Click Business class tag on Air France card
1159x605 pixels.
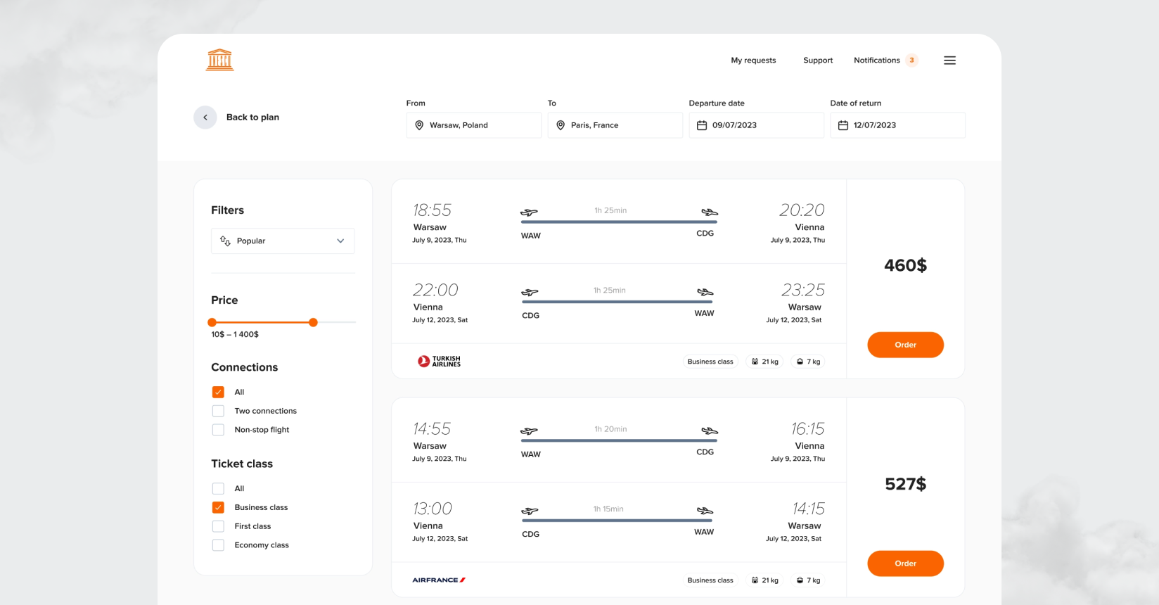710,580
